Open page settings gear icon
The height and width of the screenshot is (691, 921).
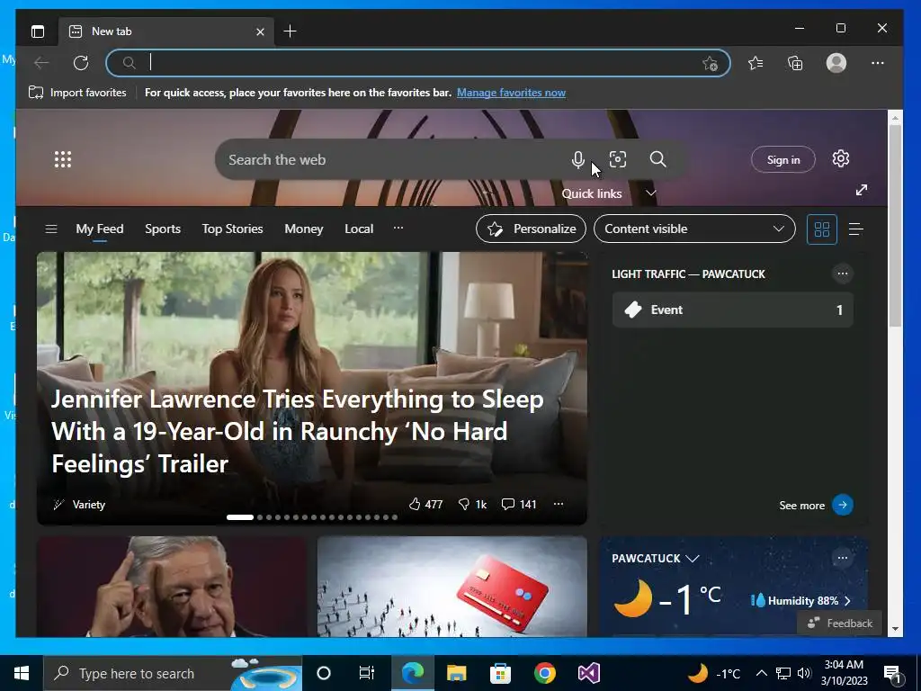pyautogui.click(x=841, y=158)
